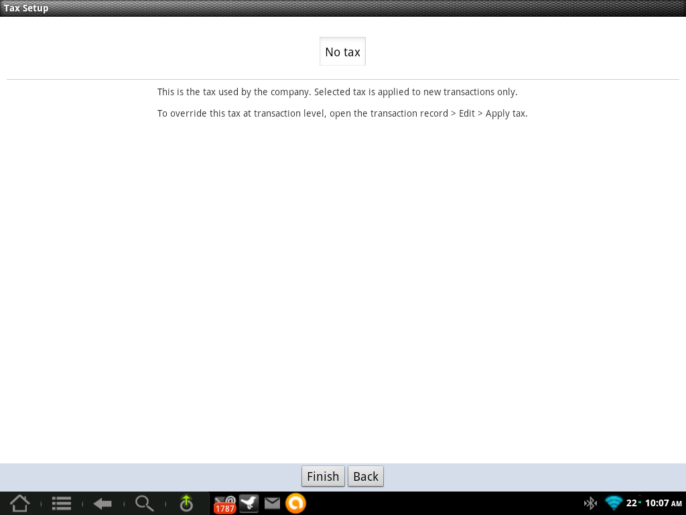686x515 pixels.
Task: Click the 'To override this tax' text
Action: pyautogui.click(x=342, y=113)
